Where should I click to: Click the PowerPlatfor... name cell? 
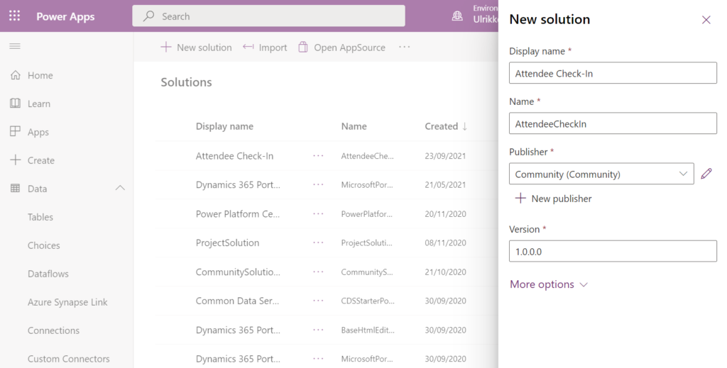[367, 214]
